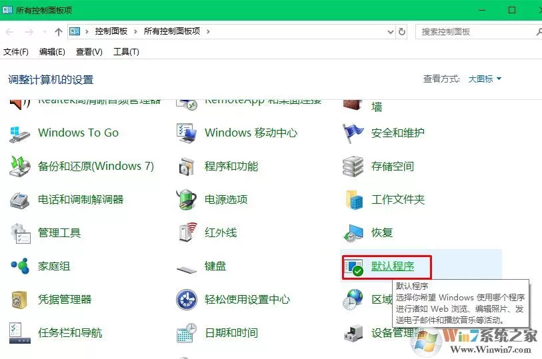Open the 管理工具 link
Viewport: 542px width, 359px height.
point(59,232)
